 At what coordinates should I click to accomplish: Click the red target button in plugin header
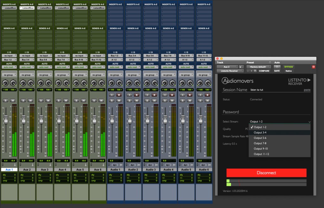pos(314,67)
